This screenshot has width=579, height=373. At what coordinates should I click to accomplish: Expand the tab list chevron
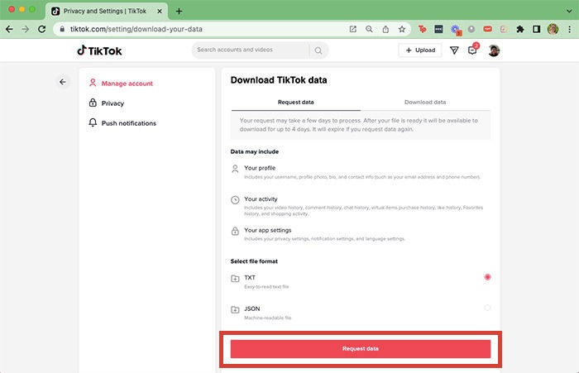point(569,11)
